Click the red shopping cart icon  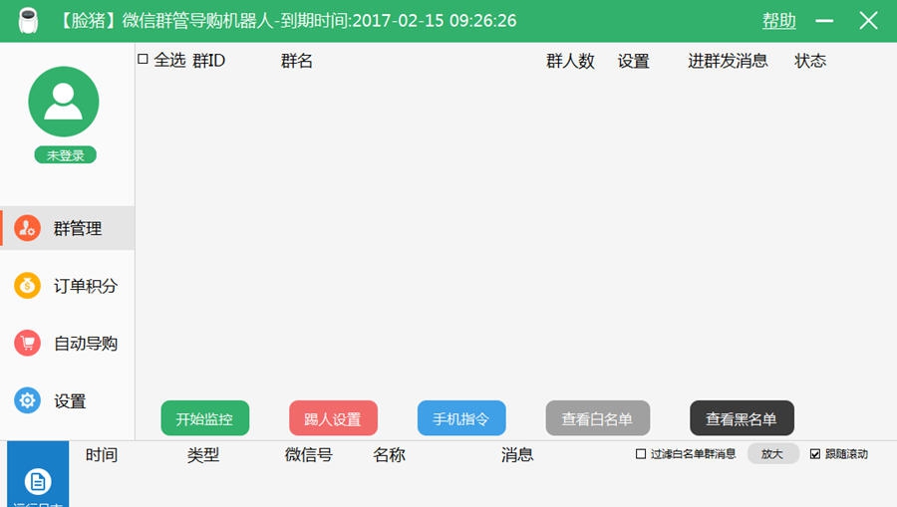(x=27, y=343)
